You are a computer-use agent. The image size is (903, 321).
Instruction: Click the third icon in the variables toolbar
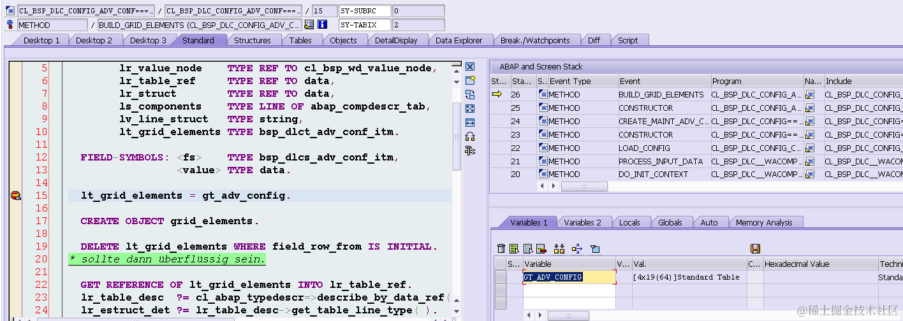528,248
